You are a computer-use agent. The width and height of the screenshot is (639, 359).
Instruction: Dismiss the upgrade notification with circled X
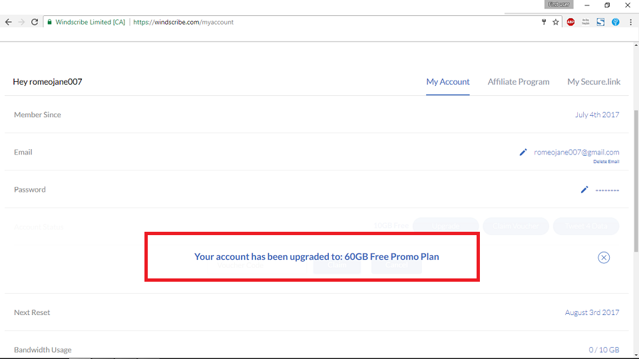[x=604, y=257]
